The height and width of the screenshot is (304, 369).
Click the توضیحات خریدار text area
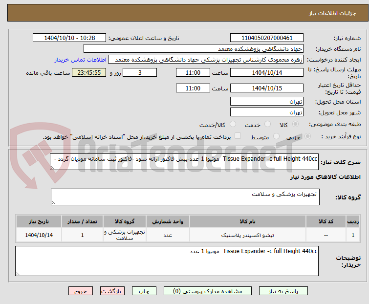[167, 261]
